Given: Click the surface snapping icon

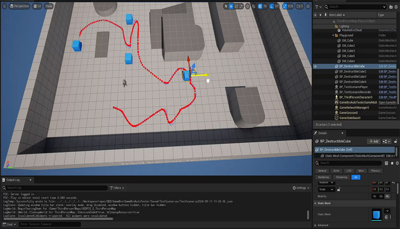Looking at the screenshot, I should (253, 6).
